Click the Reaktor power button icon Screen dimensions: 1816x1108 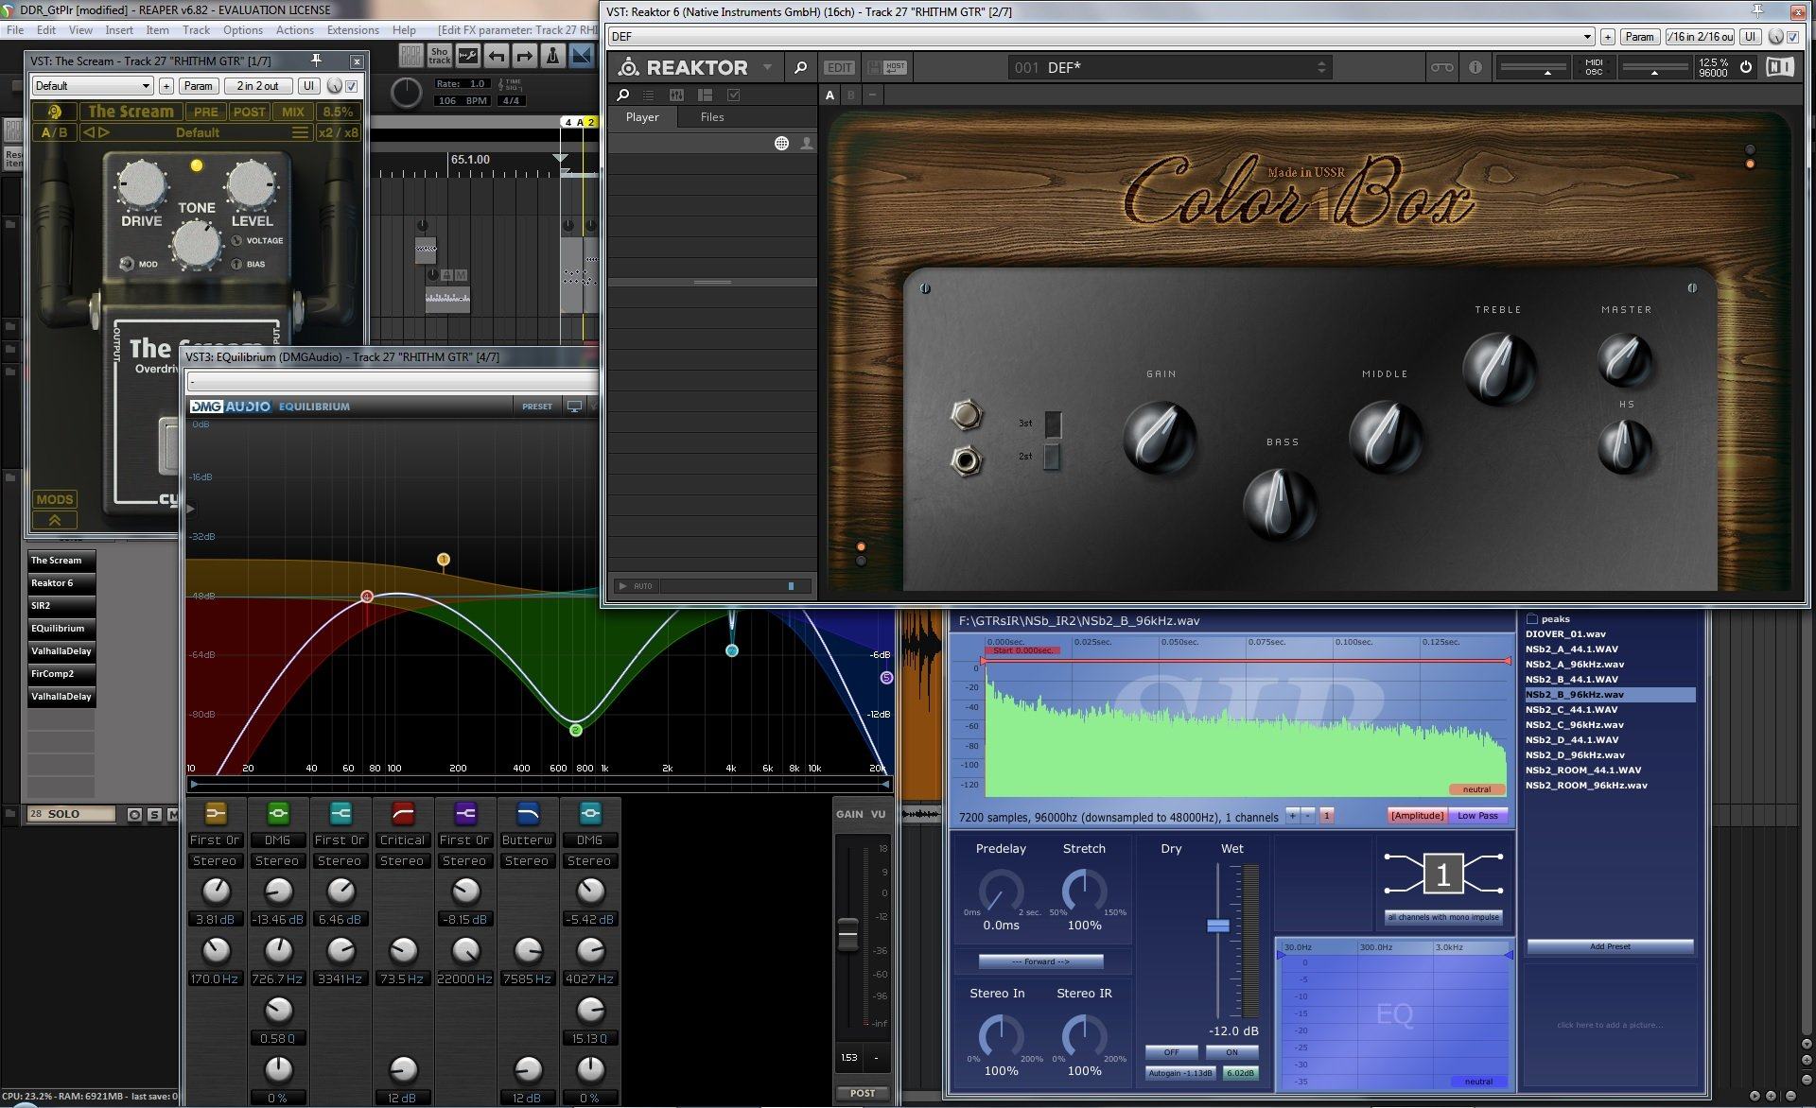click(x=1746, y=67)
